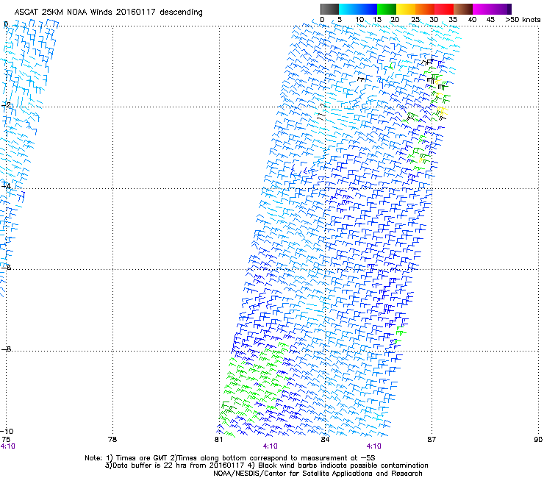This screenshot has width=544, height=478.
Task: Click the legend scale label '15'
Action: click(x=377, y=20)
